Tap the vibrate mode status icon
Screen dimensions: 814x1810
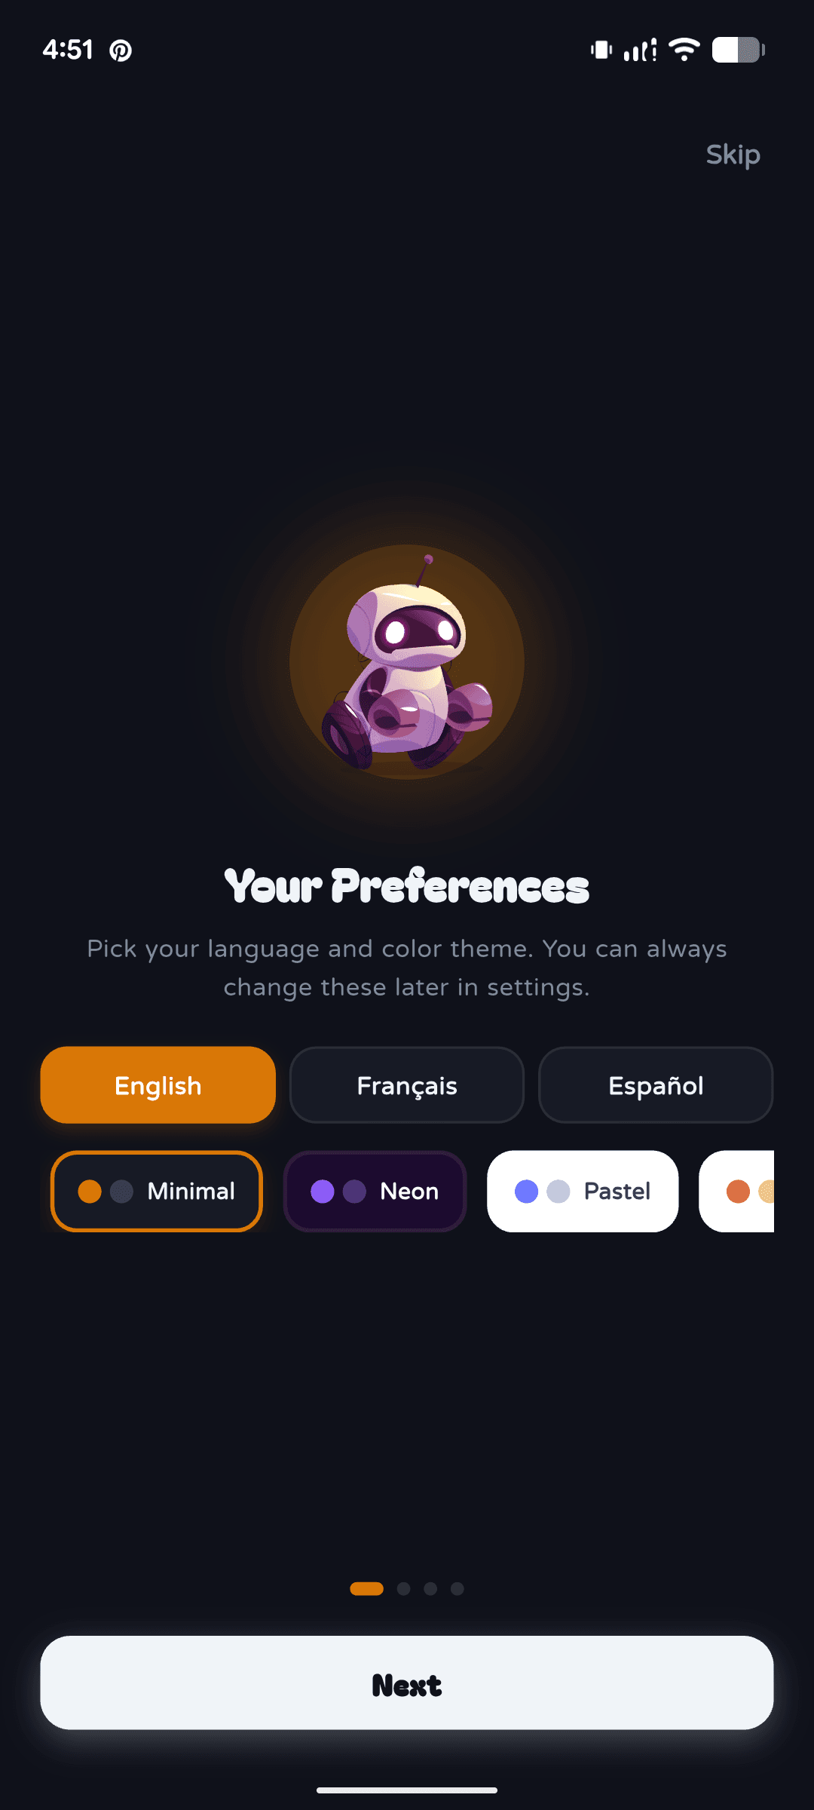pos(601,50)
